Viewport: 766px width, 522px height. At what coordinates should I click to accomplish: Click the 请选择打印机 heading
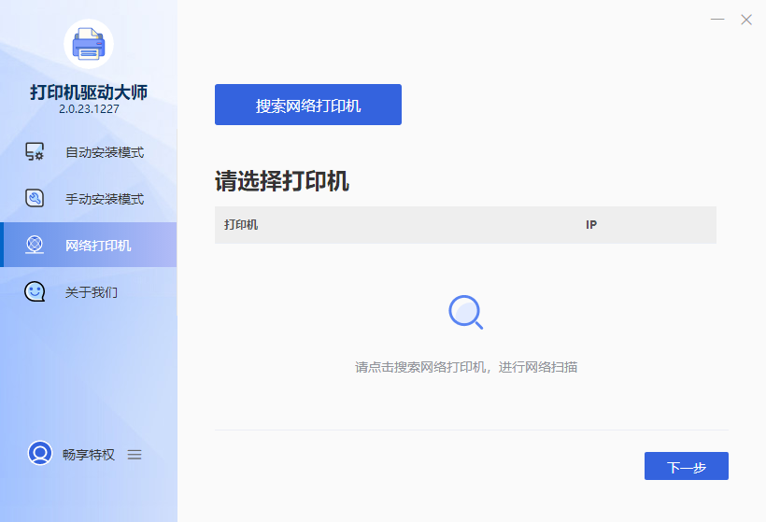point(282,181)
